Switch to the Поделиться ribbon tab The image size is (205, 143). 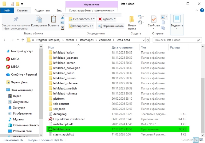click(x=42, y=10)
